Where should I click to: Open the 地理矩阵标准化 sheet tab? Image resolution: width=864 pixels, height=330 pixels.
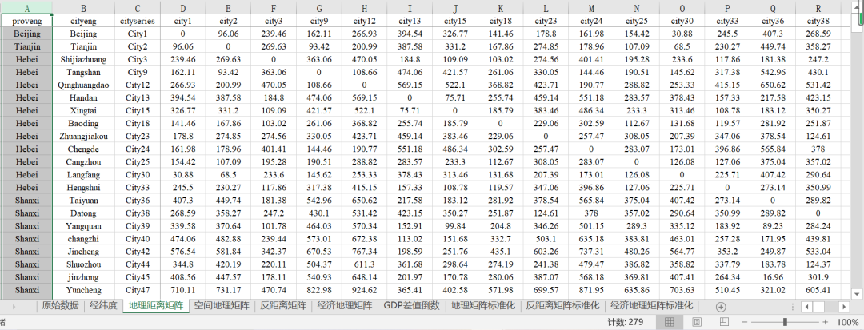(482, 306)
